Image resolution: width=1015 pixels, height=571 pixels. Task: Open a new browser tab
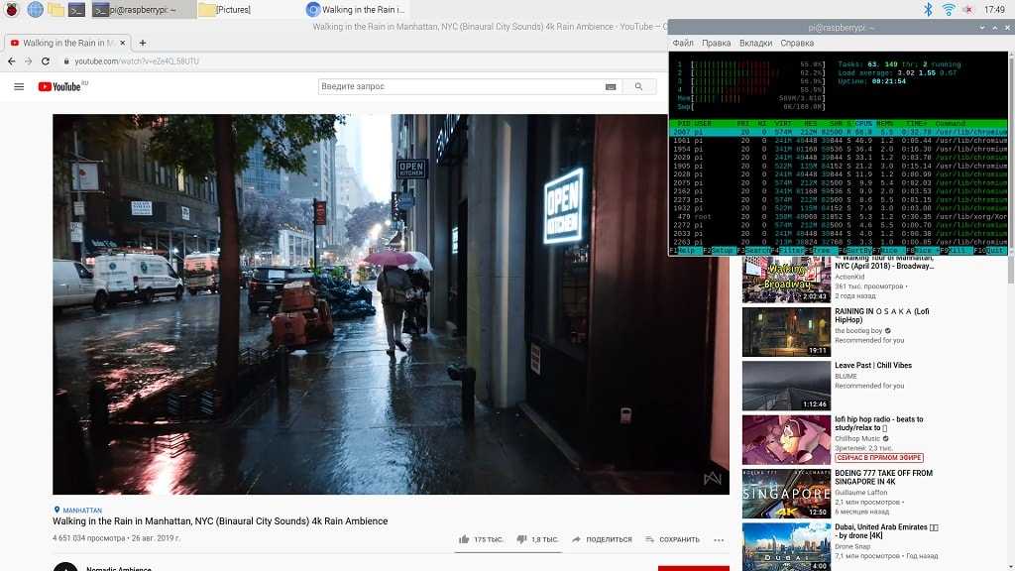tap(143, 43)
